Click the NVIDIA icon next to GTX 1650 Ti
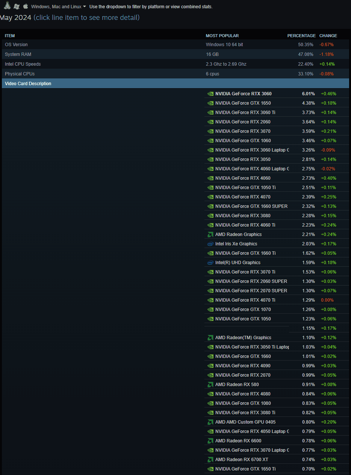The height and width of the screenshot is (475, 351). point(210,469)
